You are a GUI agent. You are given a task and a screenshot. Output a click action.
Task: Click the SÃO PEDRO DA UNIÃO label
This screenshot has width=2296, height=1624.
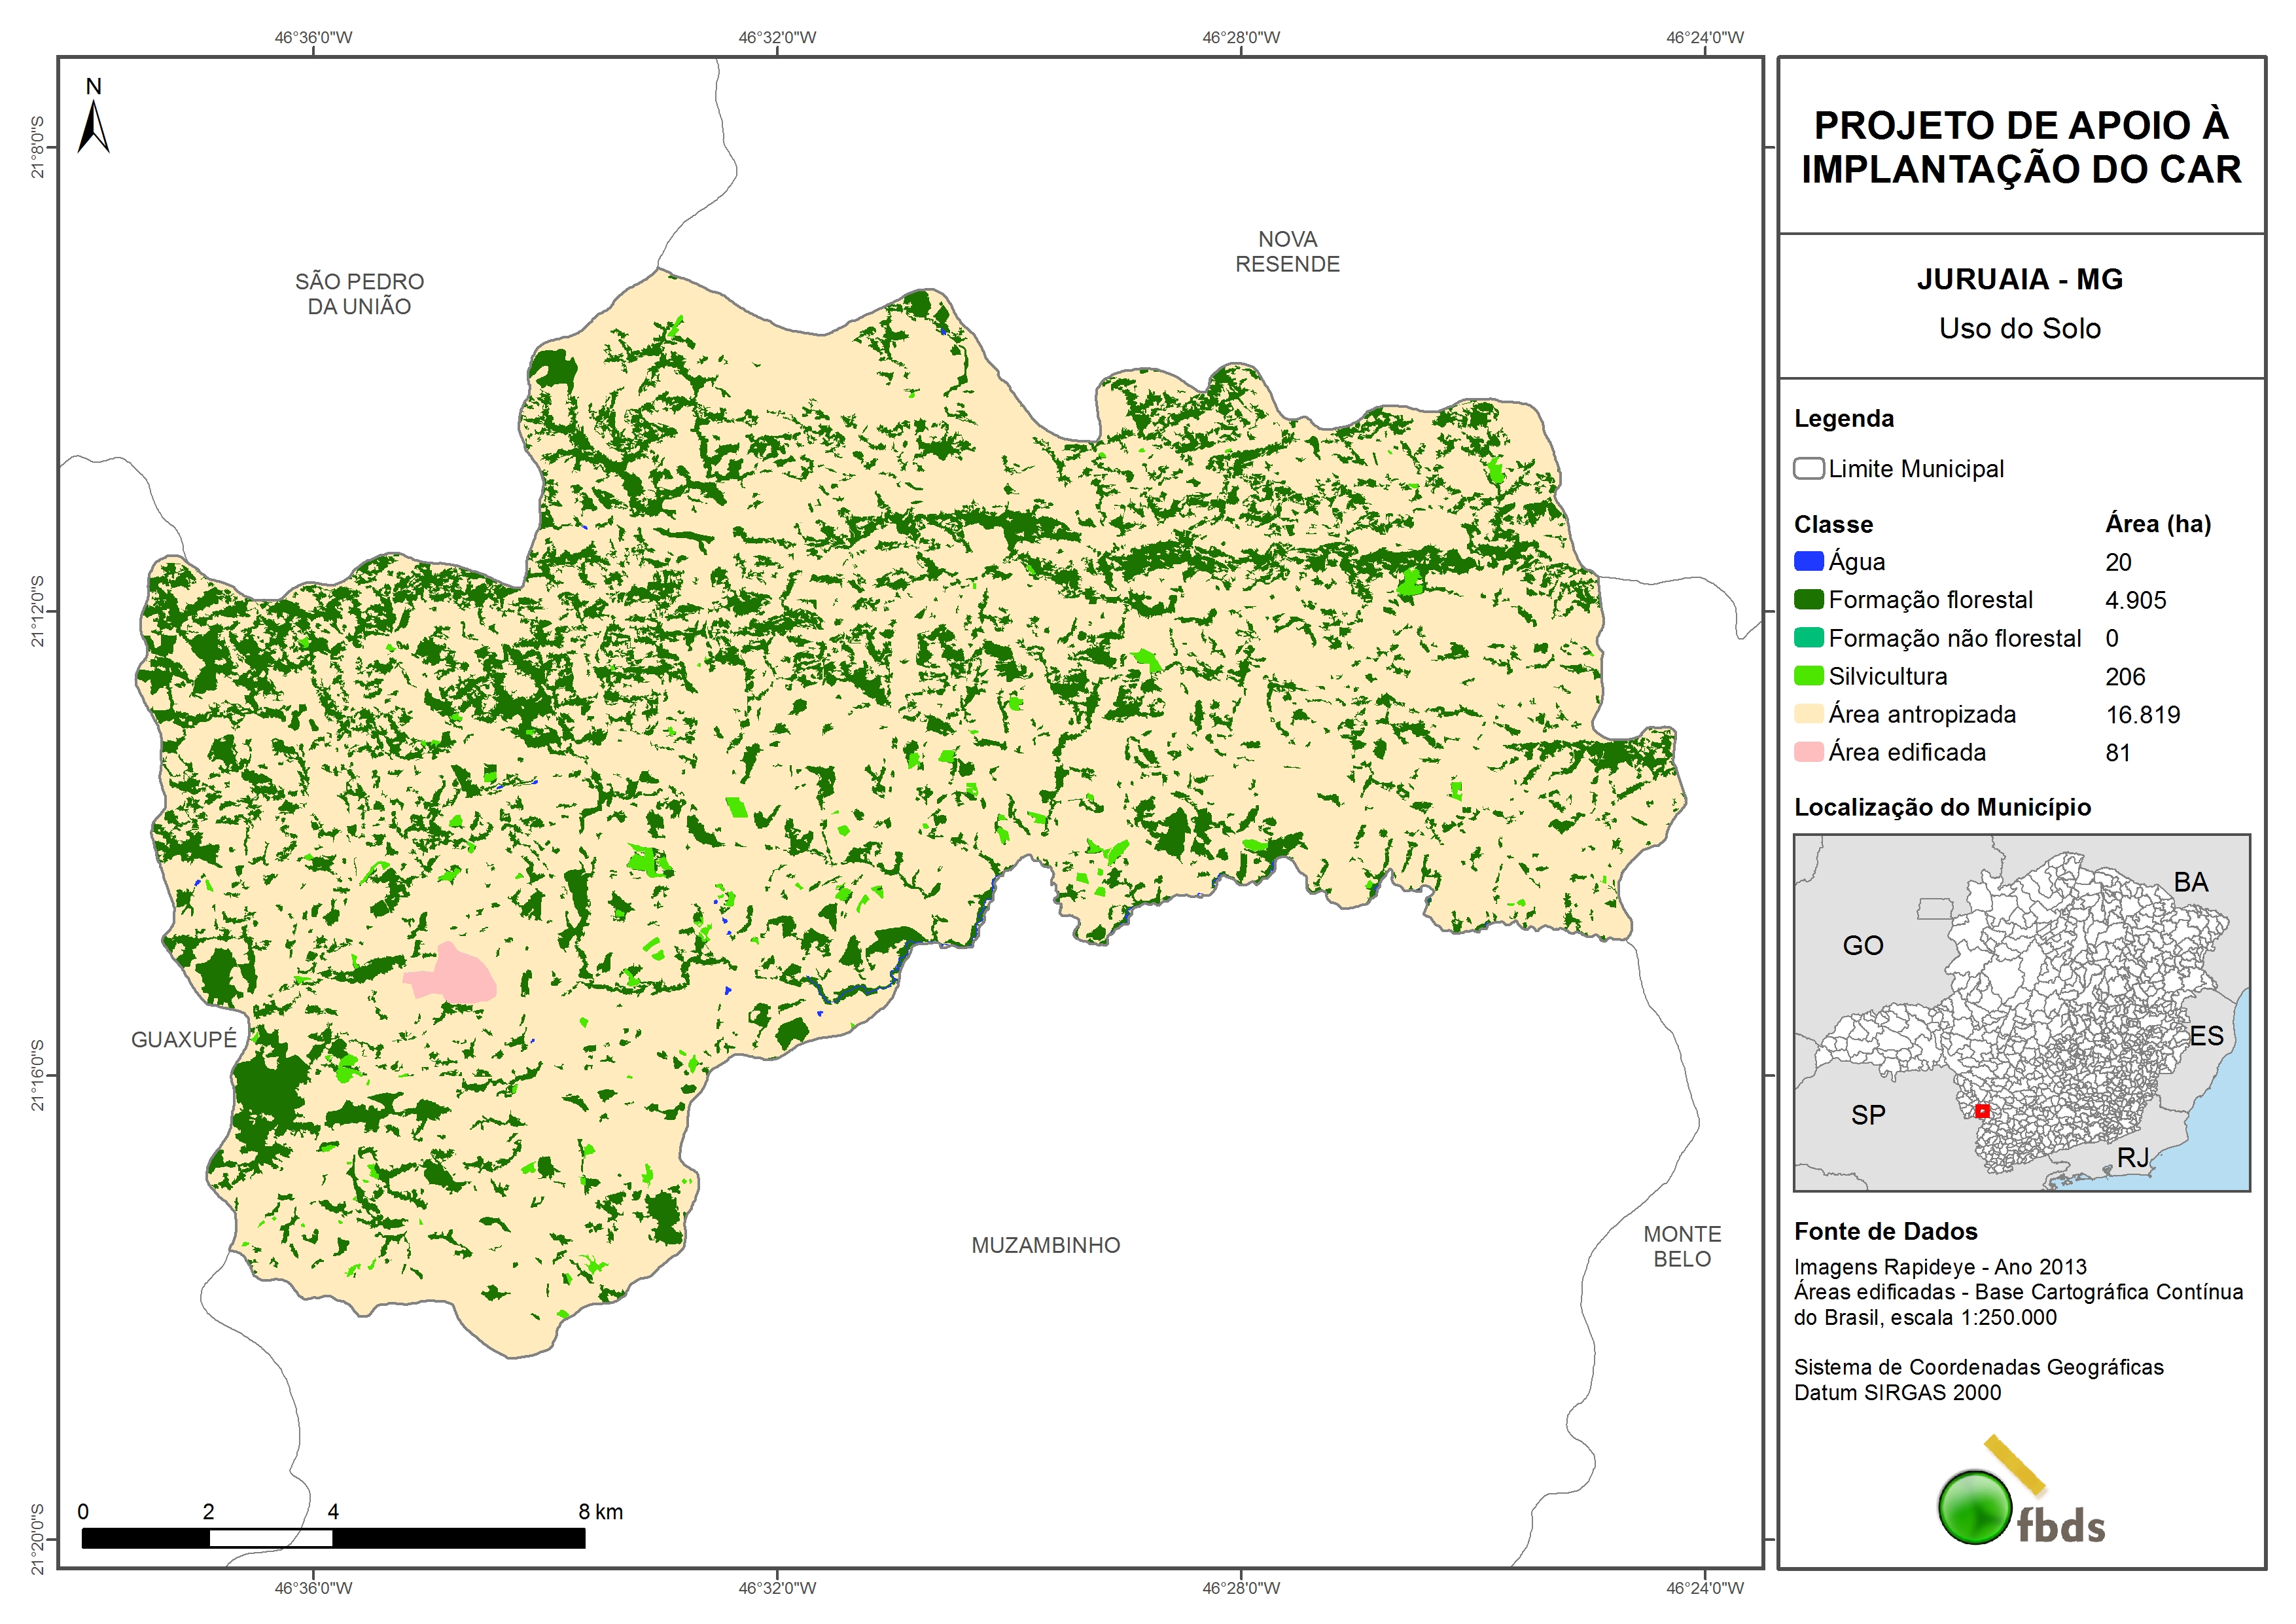[x=359, y=293]
